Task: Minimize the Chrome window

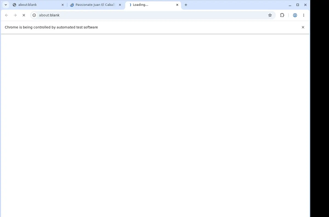Action: tap(290, 5)
